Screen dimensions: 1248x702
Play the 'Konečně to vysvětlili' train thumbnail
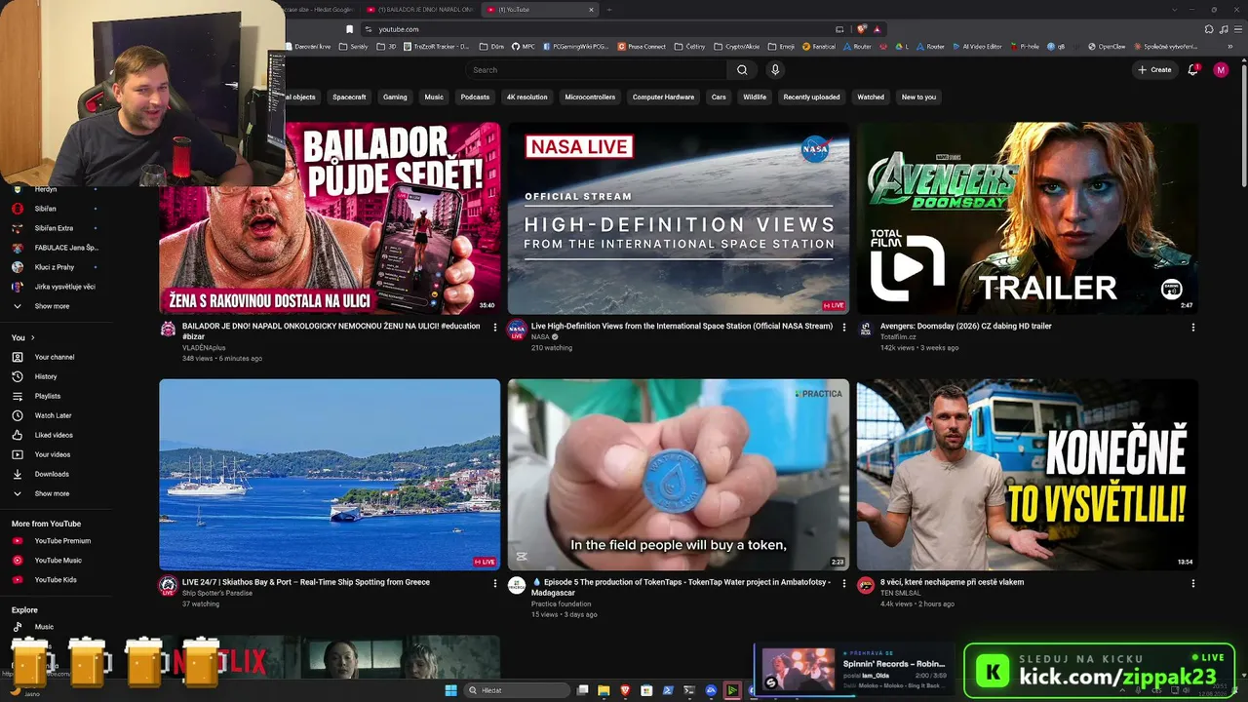coord(1027,475)
